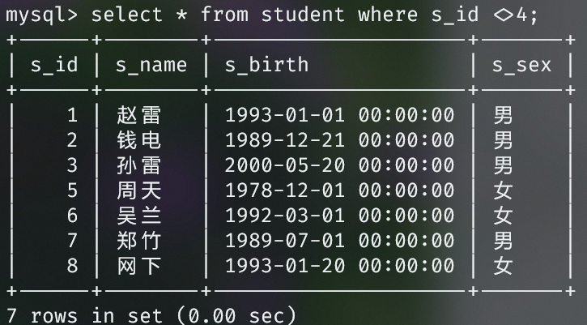Place cursor on birth date 1992-03-01 00:00:00
This screenshot has width=587, height=325.
pyautogui.click(x=339, y=216)
